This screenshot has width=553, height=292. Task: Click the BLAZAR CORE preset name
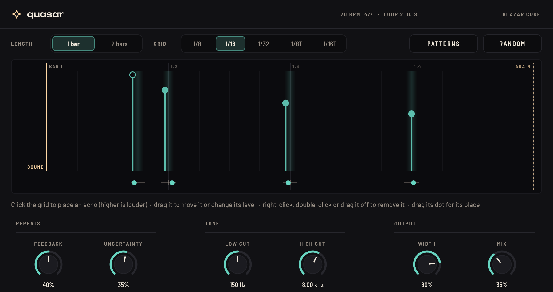521,14
